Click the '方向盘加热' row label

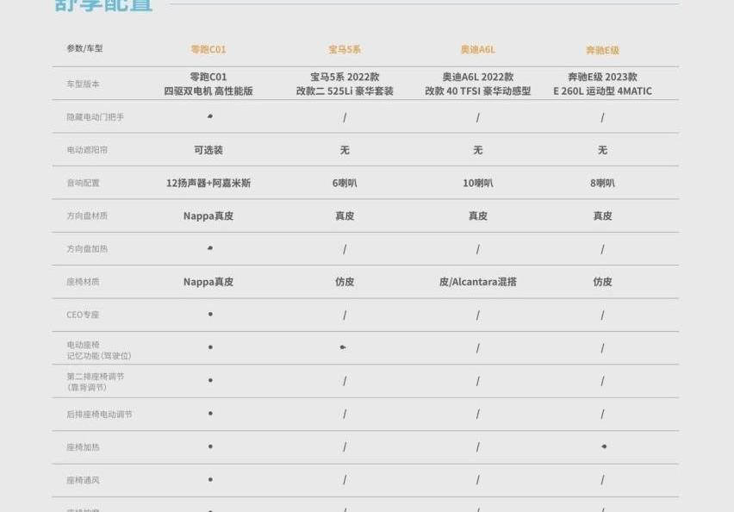[87, 249]
